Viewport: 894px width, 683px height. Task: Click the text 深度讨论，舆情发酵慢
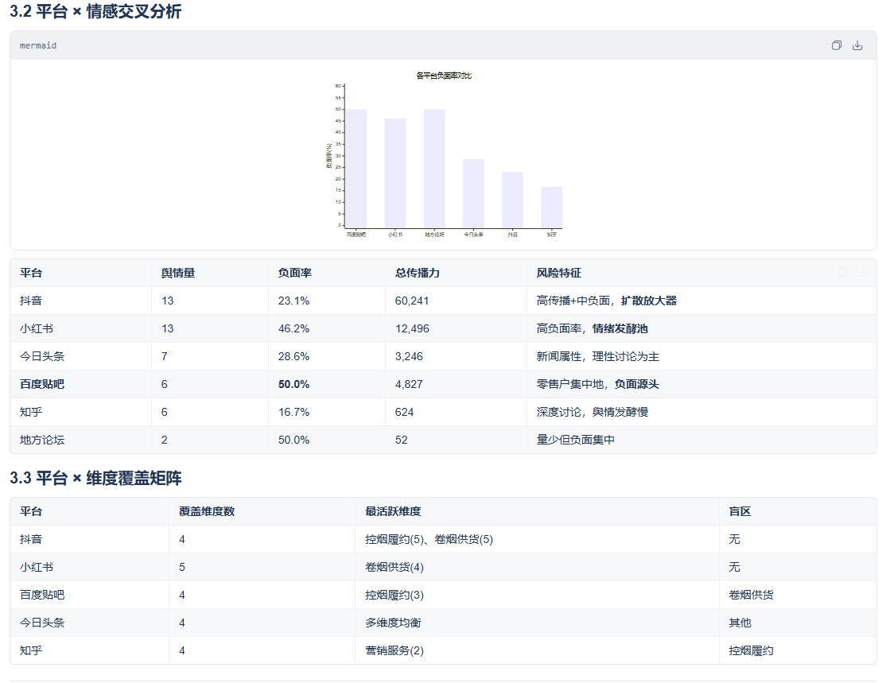[x=593, y=412]
